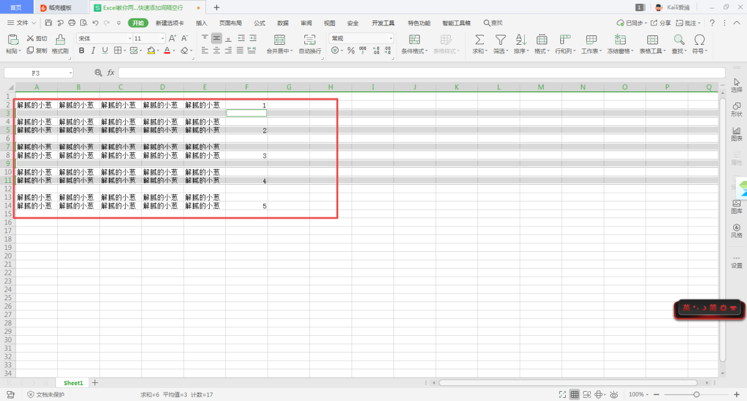
Task: Click the Merge and Center (合并居中) icon
Action: (x=281, y=40)
